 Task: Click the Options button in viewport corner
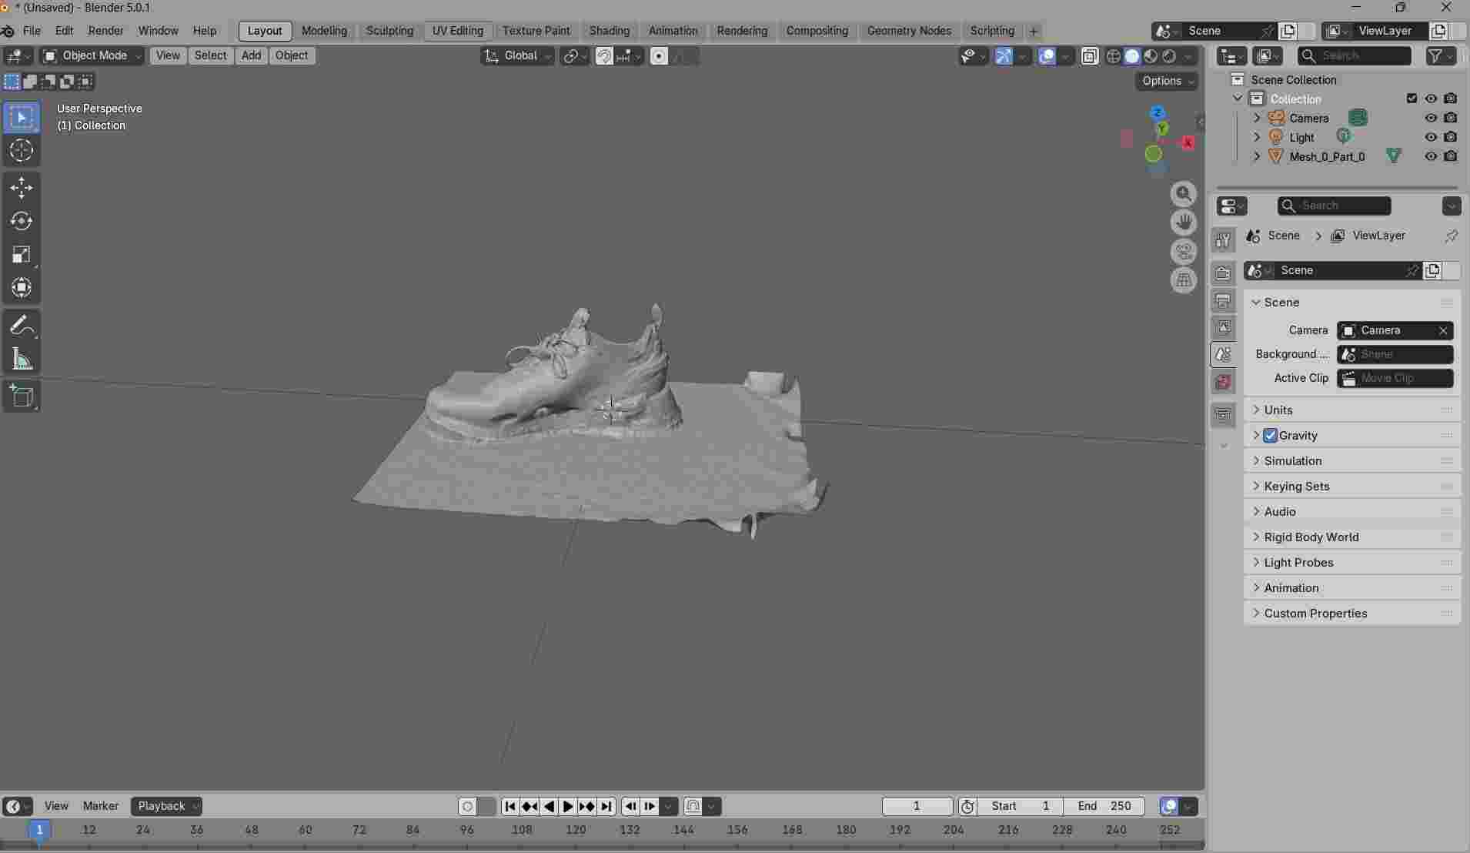(x=1166, y=81)
